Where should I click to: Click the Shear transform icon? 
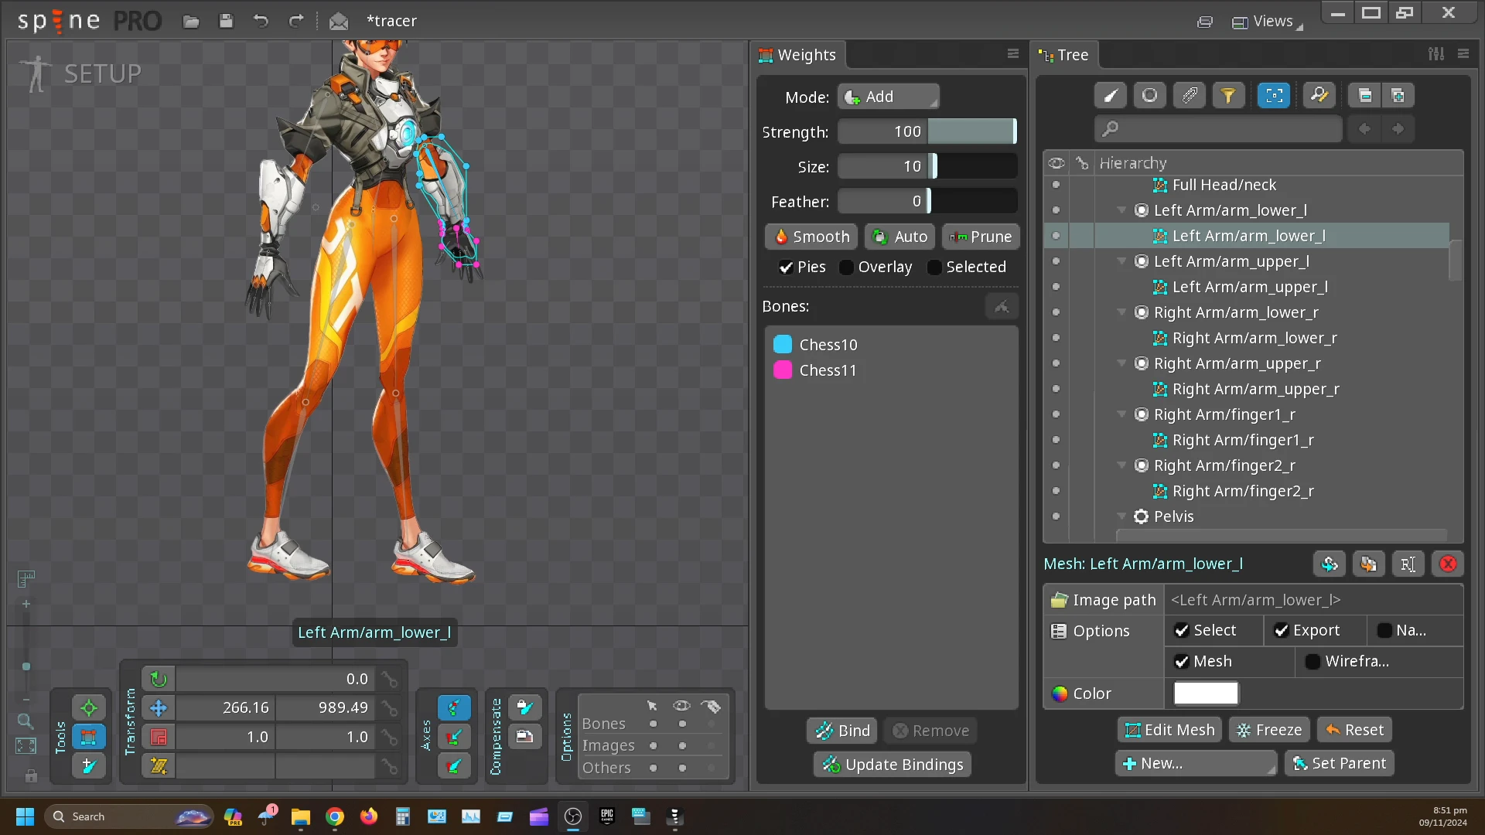coord(159,765)
